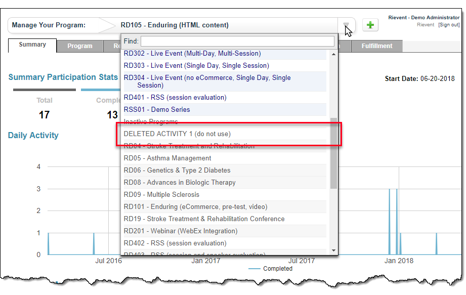Collapse the program dropdown arrow
Viewport: 466px width, 295px height.
pos(347,25)
